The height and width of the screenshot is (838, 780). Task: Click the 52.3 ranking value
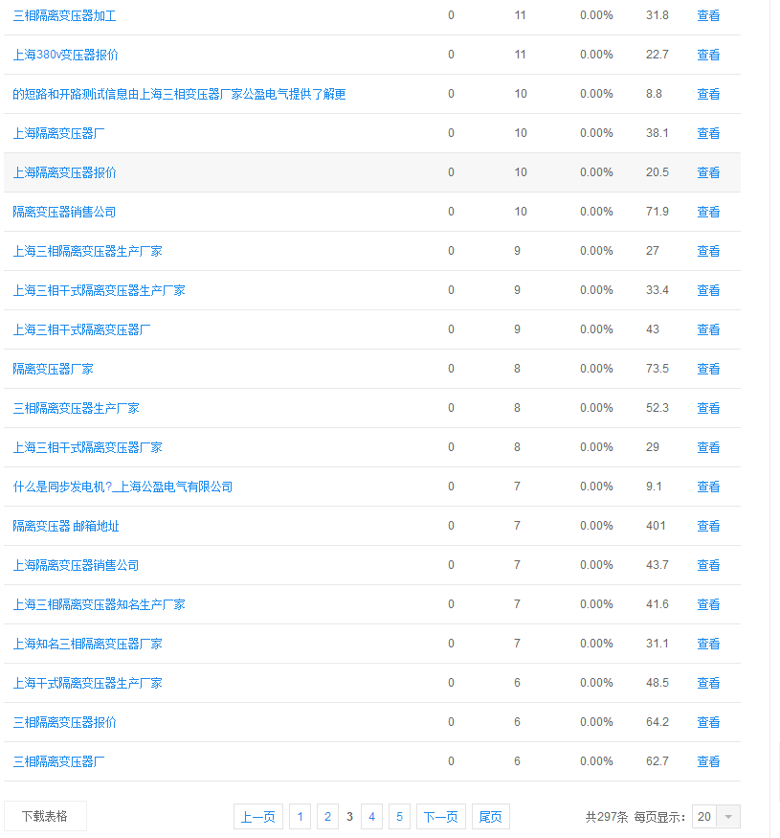tap(657, 408)
